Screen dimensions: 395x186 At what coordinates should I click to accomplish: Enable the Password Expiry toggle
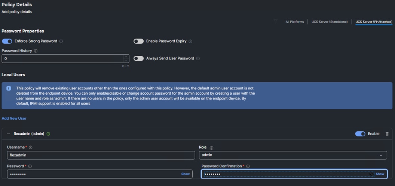tap(139, 41)
